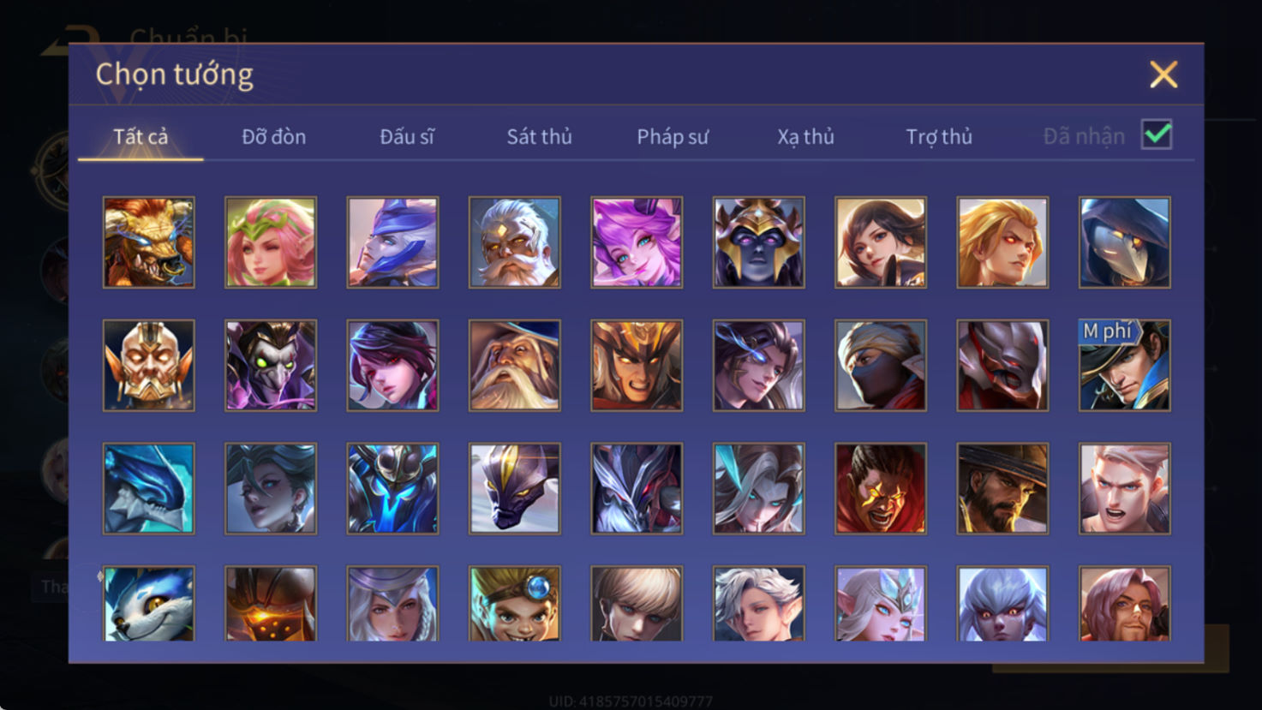Select the Tất cả tab
Screen dimensions: 1262x710
(x=141, y=137)
